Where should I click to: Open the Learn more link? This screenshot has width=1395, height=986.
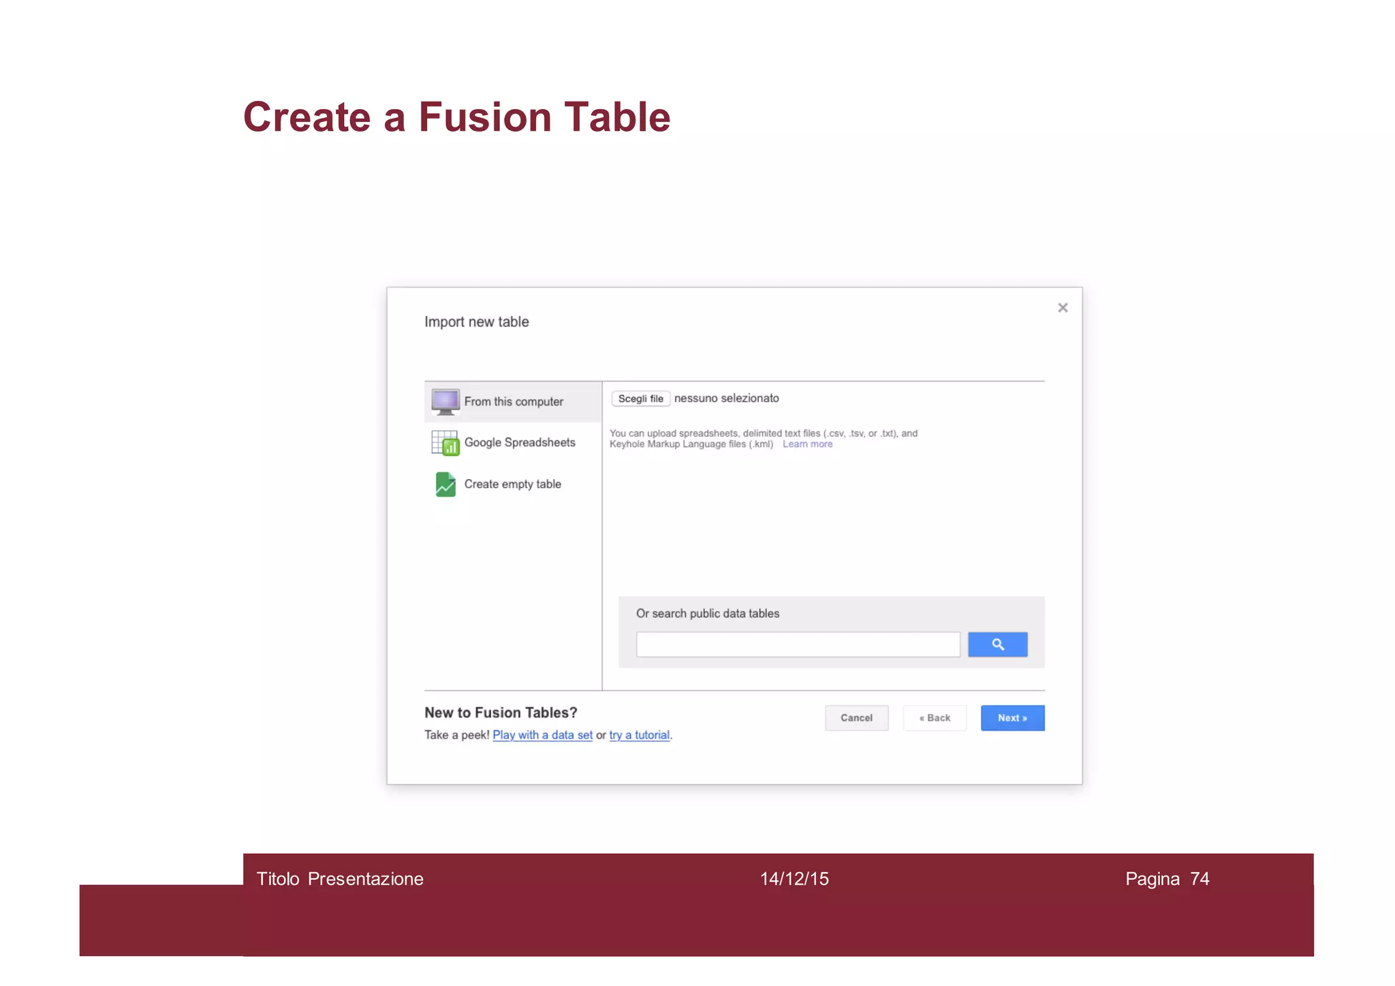[x=807, y=444]
